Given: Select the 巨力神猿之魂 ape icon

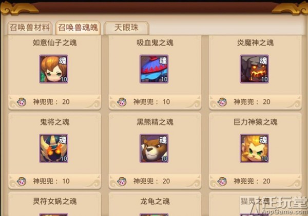Looking at the screenshot, I should point(255,148).
